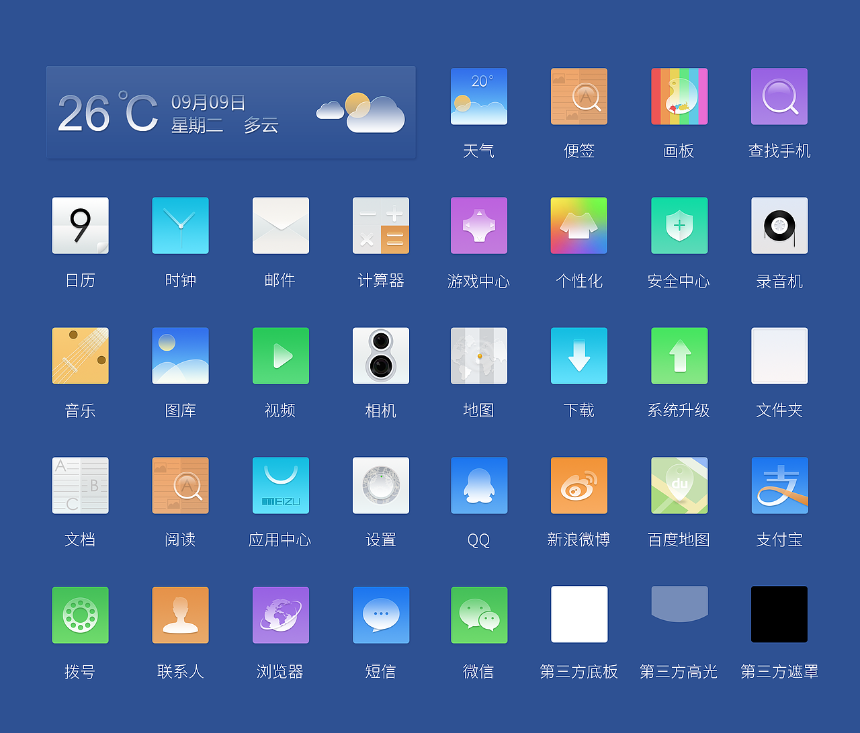The image size is (860, 733).
Task: Open the 下载 downloads icon
Action: [579, 356]
